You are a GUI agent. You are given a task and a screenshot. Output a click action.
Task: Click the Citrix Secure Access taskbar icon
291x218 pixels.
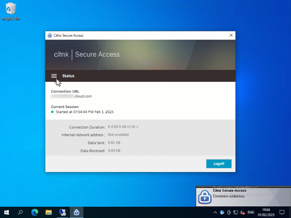point(76,212)
